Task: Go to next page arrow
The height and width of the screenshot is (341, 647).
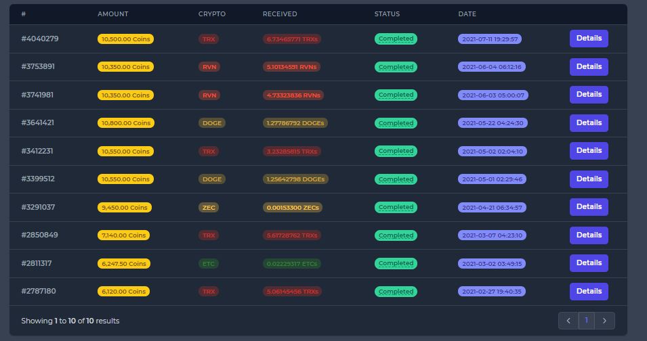Action: point(604,321)
